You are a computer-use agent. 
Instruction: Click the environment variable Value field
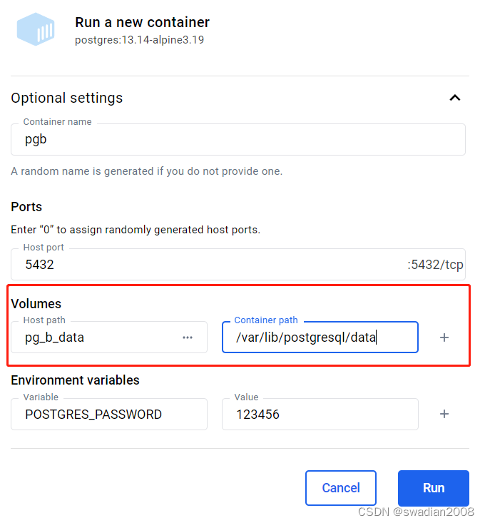pos(320,415)
